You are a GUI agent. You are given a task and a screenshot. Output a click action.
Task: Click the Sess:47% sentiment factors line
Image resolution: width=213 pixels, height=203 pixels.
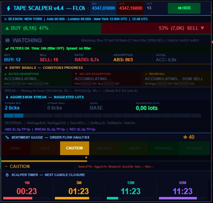click(x=116, y=167)
